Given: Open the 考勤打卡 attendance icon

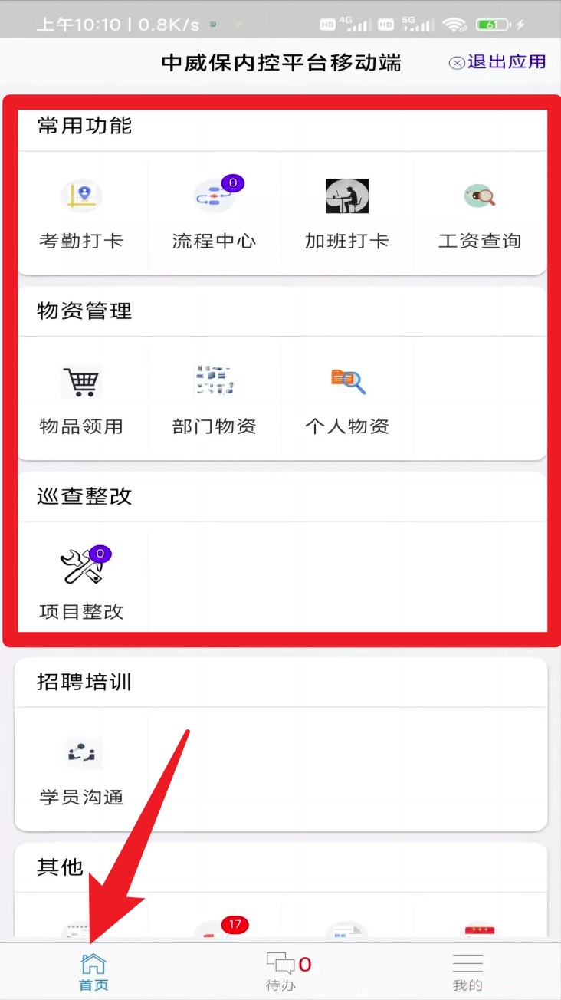Looking at the screenshot, I should tap(81, 196).
